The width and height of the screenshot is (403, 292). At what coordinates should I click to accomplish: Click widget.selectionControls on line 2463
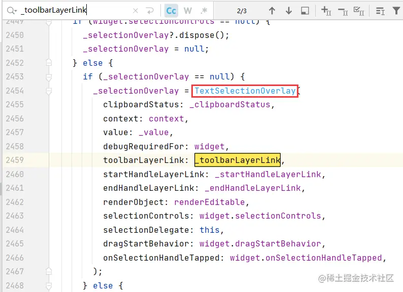pyautogui.click(x=260, y=216)
